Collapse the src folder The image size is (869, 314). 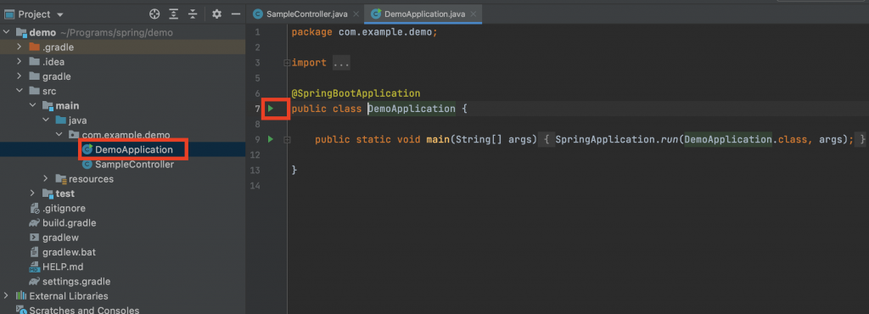click(20, 91)
